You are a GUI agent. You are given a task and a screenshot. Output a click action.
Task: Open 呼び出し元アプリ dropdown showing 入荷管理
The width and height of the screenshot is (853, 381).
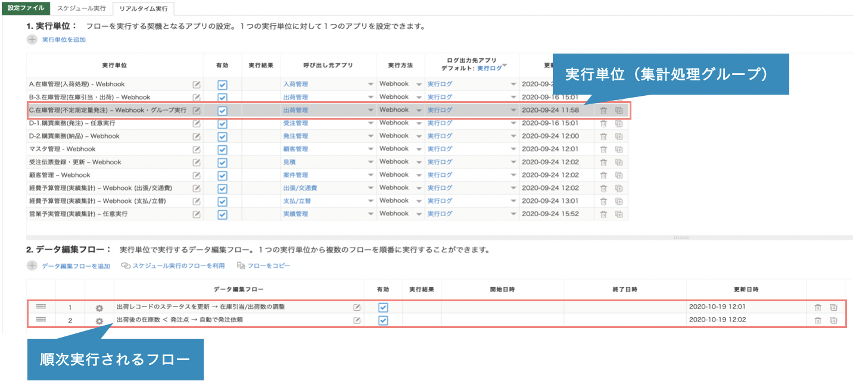(371, 85)
